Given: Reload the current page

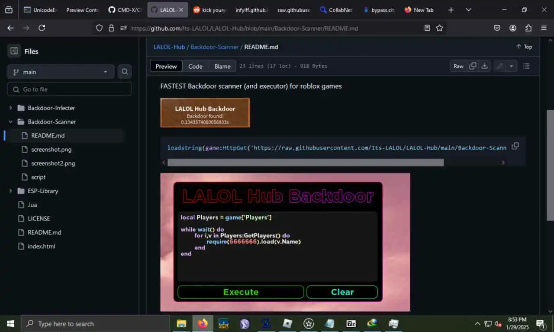Looking at the screenshot, I should point(42,28).
